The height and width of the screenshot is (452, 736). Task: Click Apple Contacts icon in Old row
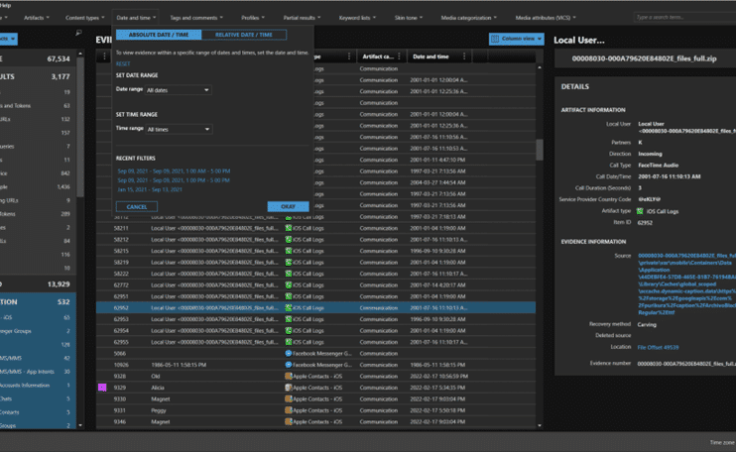[289, 376]
